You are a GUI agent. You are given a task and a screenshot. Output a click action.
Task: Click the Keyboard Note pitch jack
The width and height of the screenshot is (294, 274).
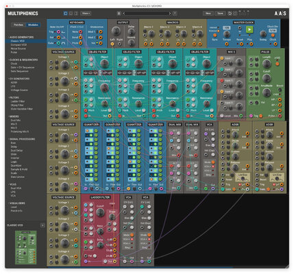click(x=80, y=32)
